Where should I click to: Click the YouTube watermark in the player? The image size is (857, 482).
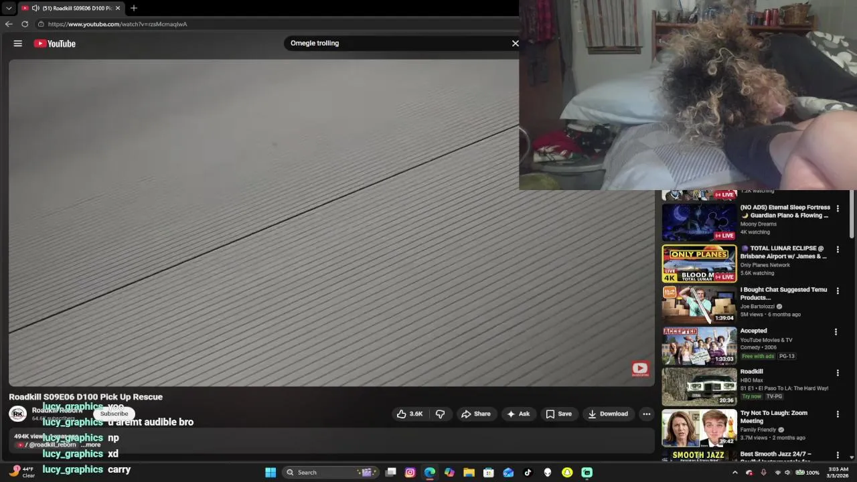640,369
